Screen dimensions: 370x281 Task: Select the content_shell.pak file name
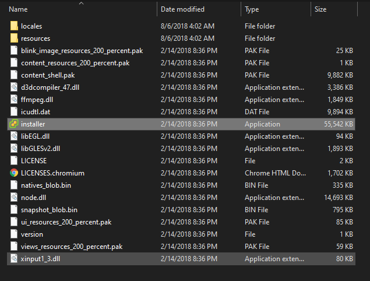pyautogui.click(x=48, y=75)
